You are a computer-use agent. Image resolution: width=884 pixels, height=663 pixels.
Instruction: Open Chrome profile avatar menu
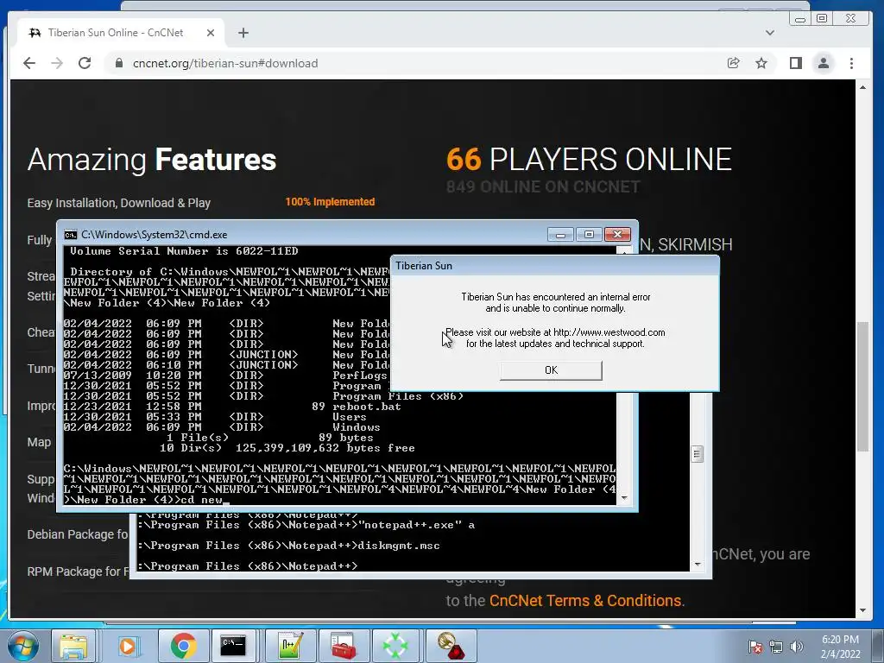pyautogui.click(x=823, y=63)
